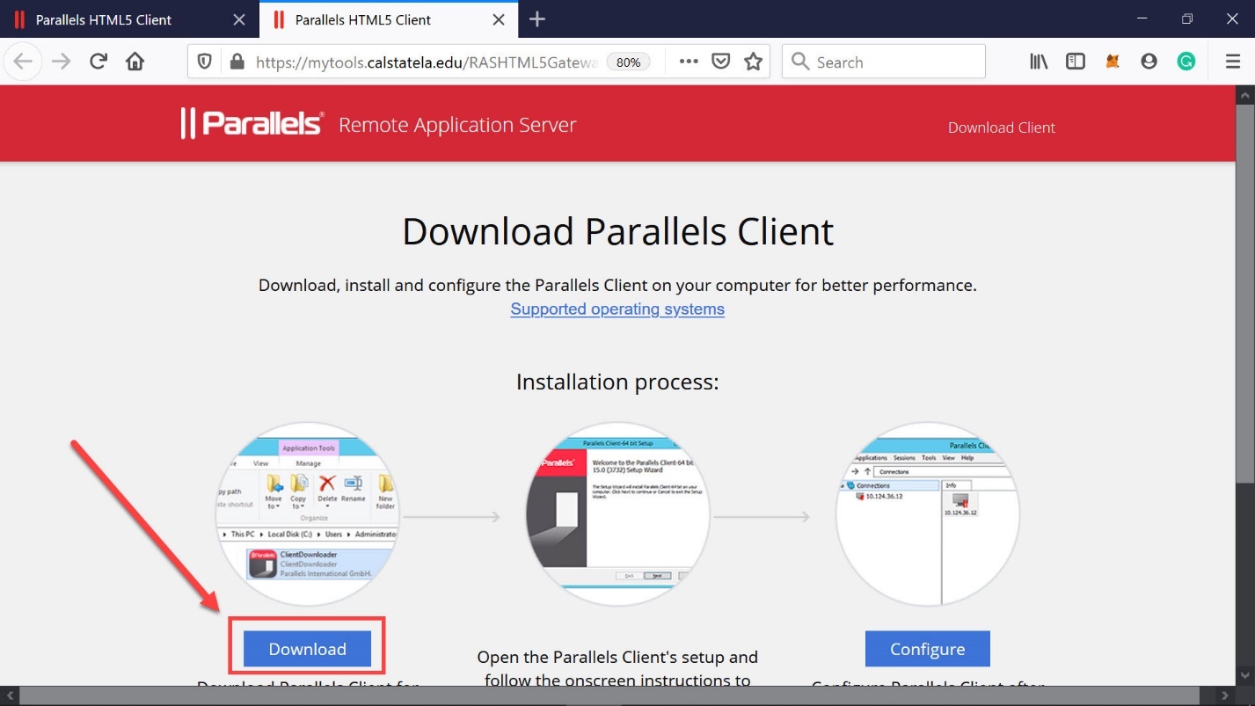The width and height of the screenshot is (1255, 706).
Task: Expand page actions three-dot menu
Action: 689,62
